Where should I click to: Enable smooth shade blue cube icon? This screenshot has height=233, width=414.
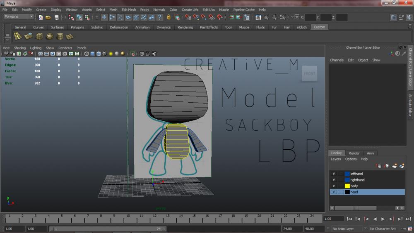[x=92, y=54]
